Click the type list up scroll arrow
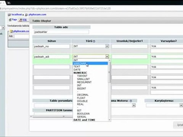 [x=109, y=60]
